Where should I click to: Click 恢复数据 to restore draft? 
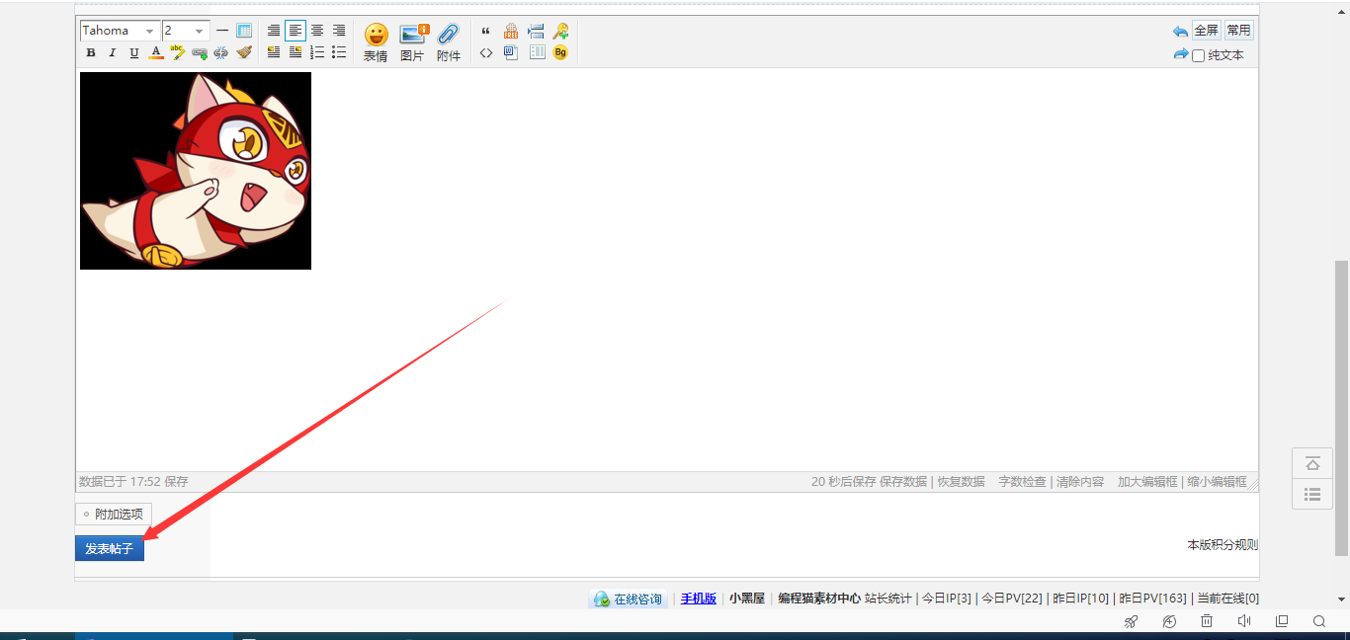[961, 482]
